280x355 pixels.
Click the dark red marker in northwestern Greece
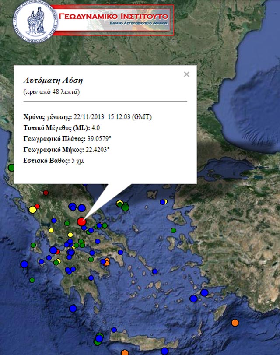click(x=46, y=193)
